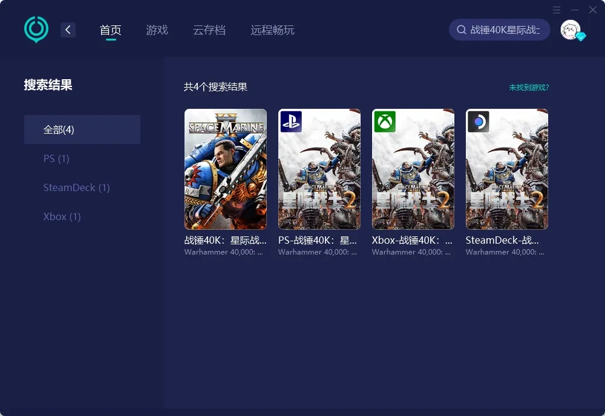Click the circular app logo

(36, 28)
